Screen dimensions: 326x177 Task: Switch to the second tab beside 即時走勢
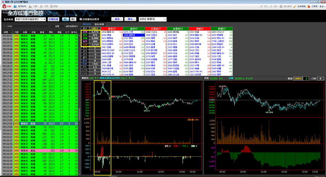coord(99,24)
